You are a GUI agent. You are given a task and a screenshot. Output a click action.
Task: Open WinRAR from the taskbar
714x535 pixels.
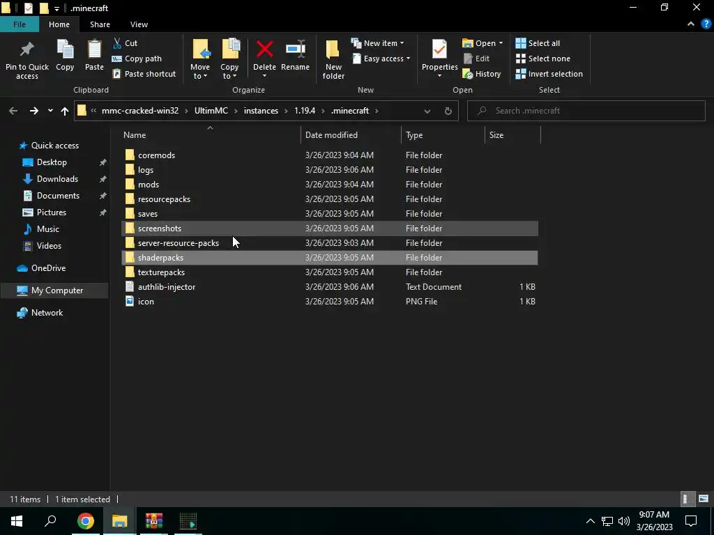tap(154, 521)
